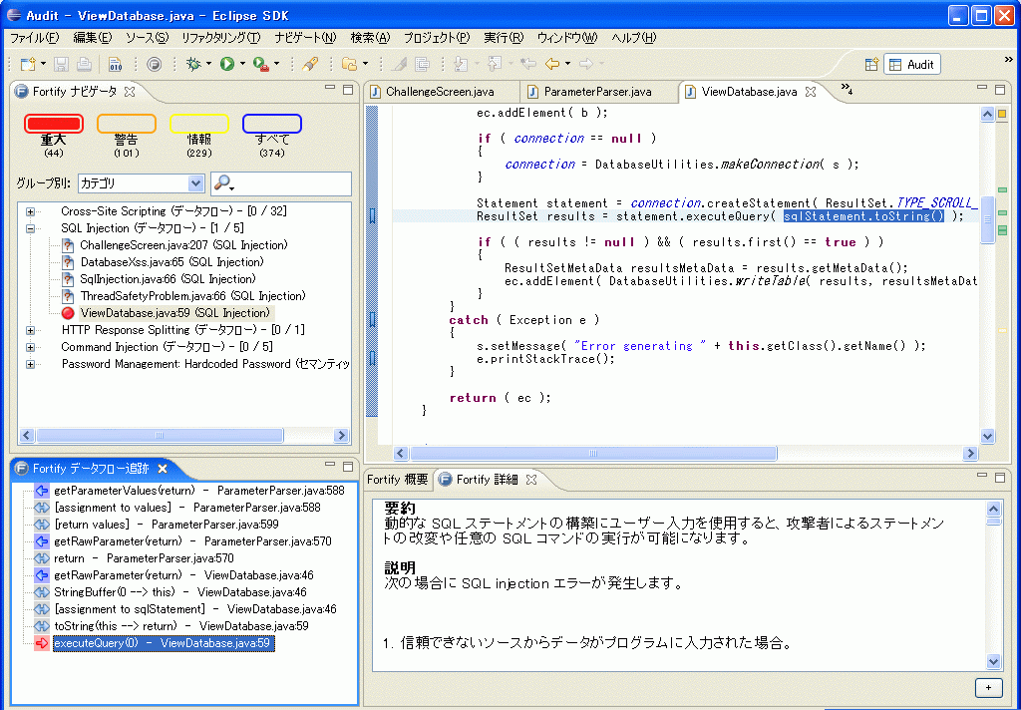Expand the Cross-Site Scripting group
The width and height of the screenshot is (1021, 710).
coord(30,211)
